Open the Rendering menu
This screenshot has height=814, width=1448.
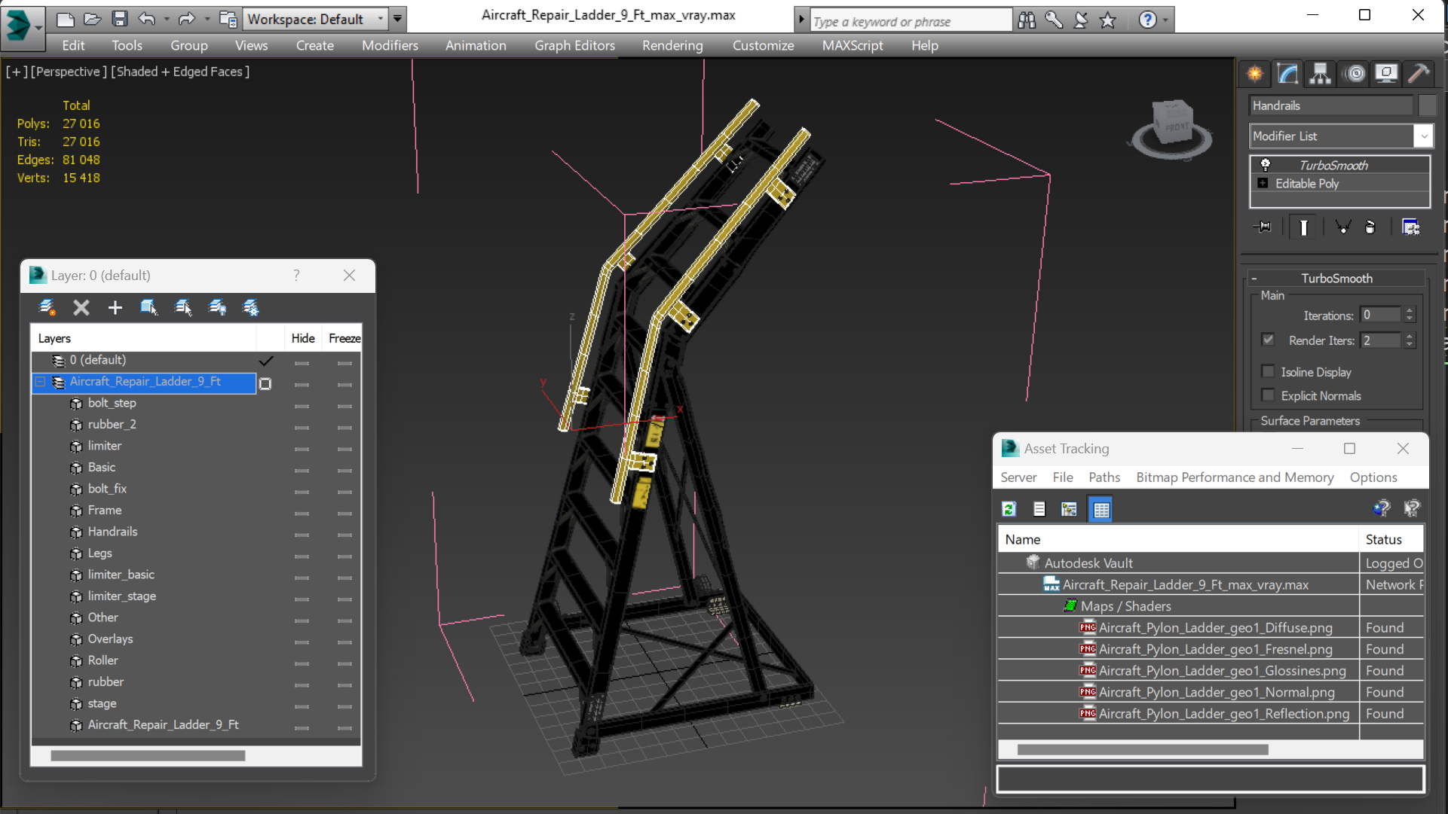point(672,45)
